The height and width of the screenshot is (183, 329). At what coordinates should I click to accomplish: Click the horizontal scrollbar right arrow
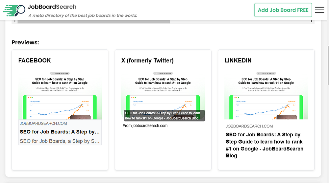311,21
